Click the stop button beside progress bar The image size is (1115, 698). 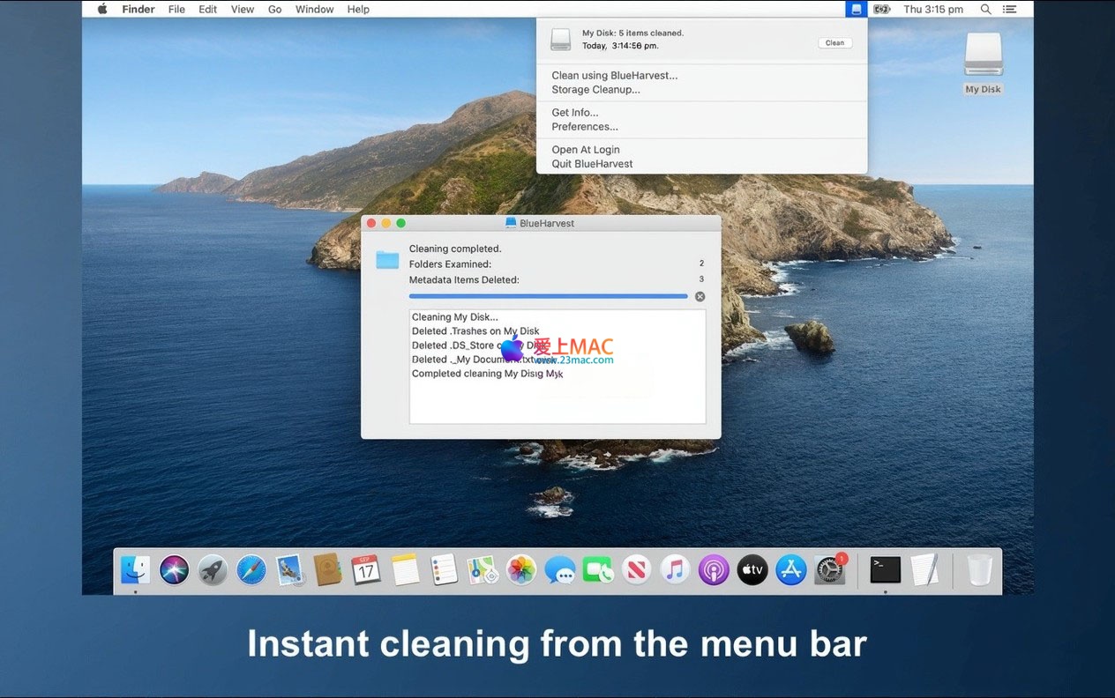(x=700, y=297)
